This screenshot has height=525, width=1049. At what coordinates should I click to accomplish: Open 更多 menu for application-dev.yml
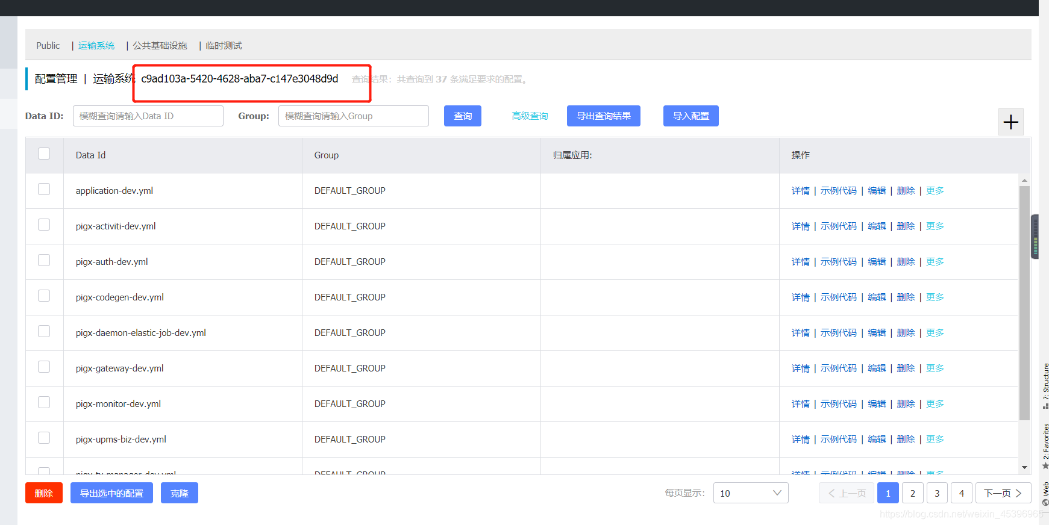[935, 191]
